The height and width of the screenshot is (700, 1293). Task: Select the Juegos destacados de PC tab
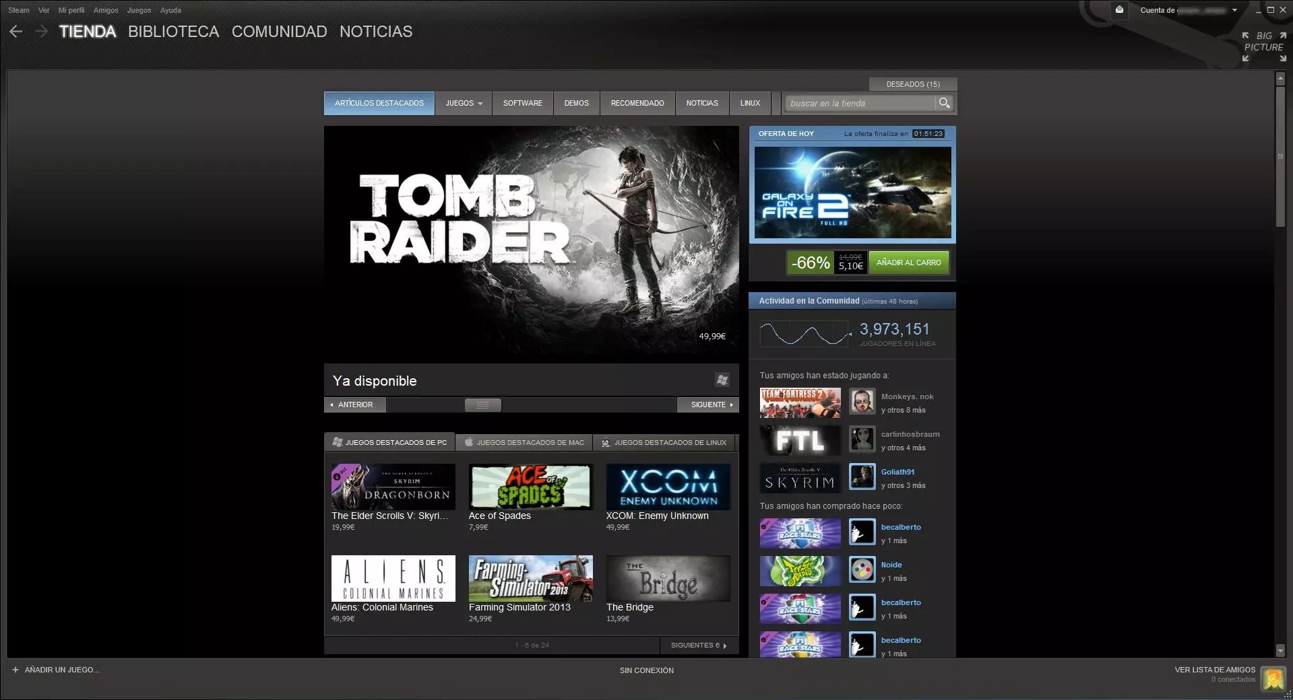[x=389, y=442]
